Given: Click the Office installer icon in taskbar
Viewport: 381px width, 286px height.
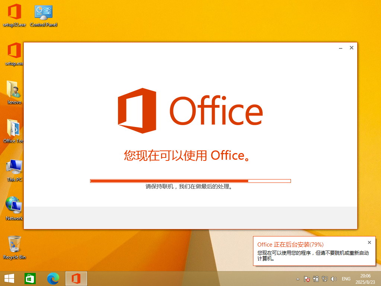Looking at the screenshot, I should (76, 278).
